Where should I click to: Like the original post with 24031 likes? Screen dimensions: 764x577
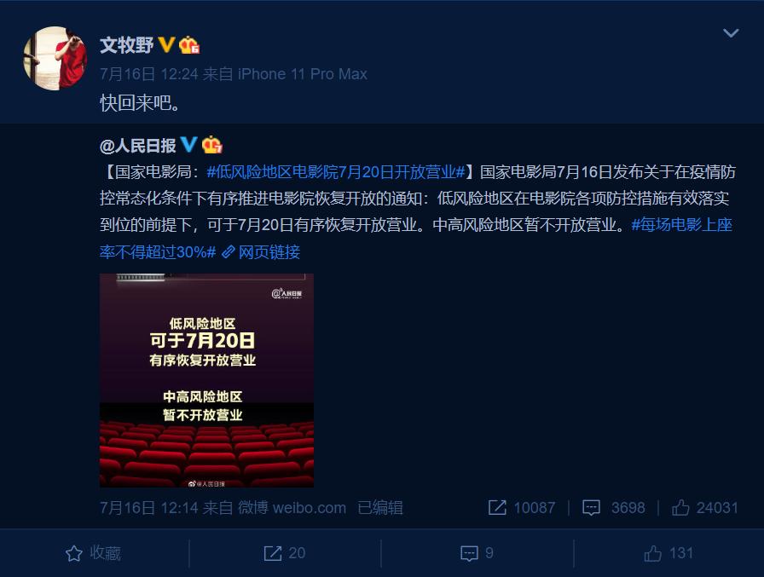704,508
